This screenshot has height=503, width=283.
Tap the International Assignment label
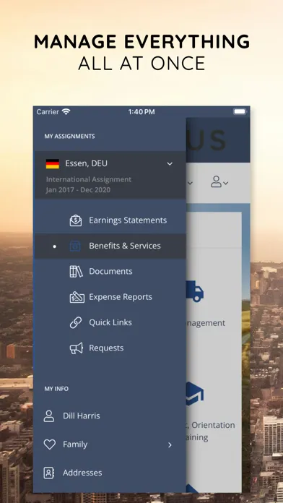89,180
